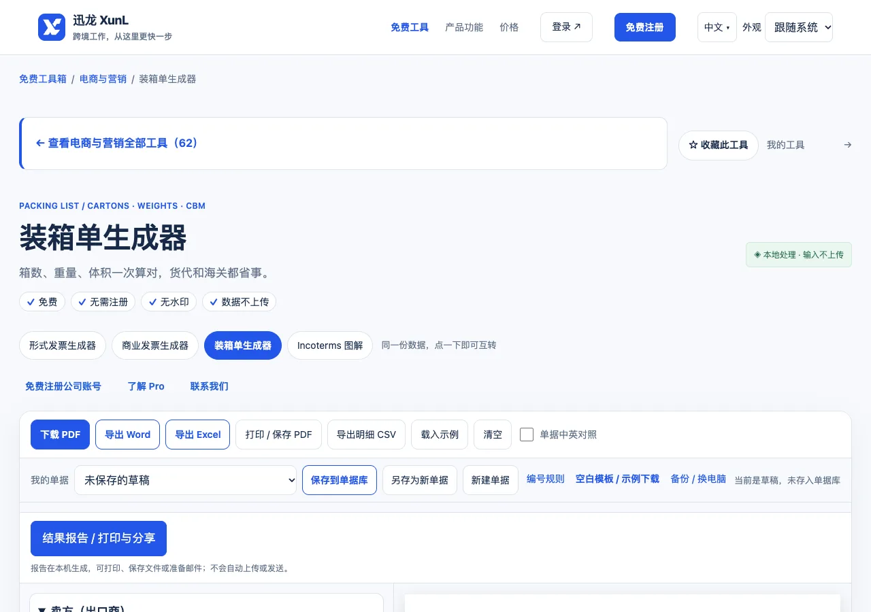Click the 当前是草稿，未存入单据库 status text
The image size is (871, 612).
click(x=787, y=480)
